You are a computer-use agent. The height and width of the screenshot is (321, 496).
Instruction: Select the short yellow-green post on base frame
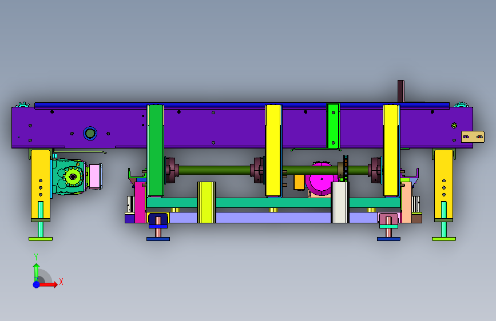(x=207, y=202)
